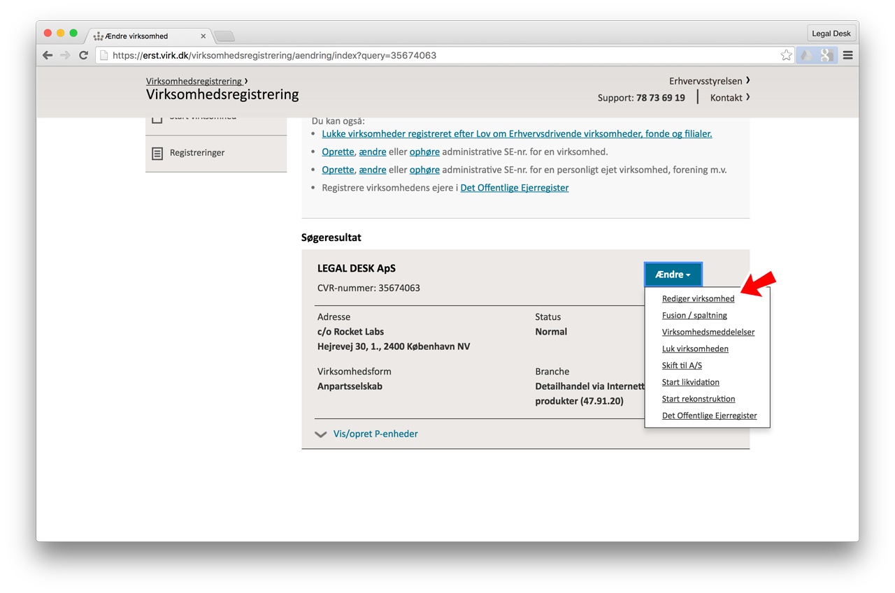
Task: Open the Kontakt link
Action: [x=726, y=97]
